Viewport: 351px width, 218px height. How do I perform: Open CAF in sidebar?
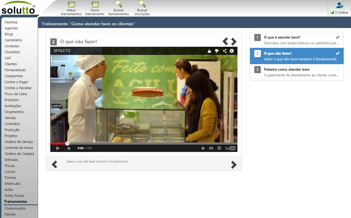8,58
